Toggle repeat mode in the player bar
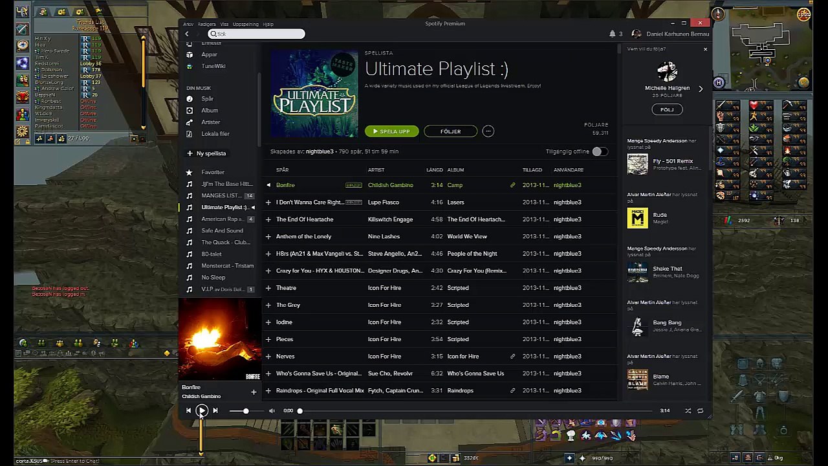 pos(700,410)
